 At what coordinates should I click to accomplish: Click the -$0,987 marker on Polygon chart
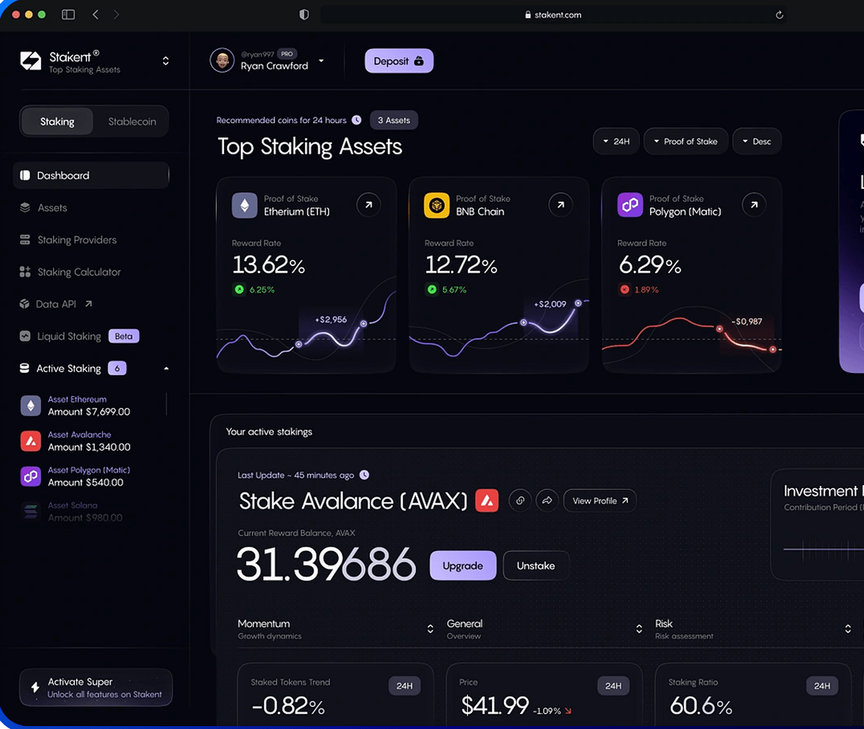pyautogui.click(x=746, y=321)
